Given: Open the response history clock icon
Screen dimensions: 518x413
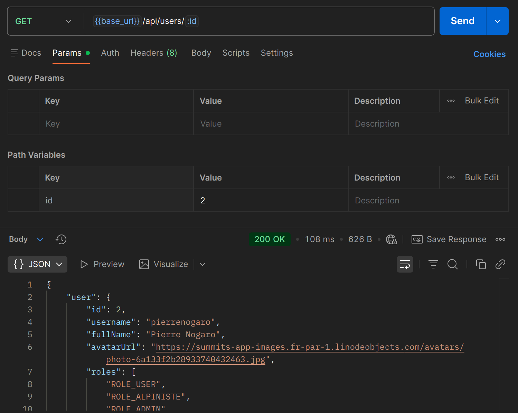Looking at the screenshot, I should tap(61, 239).
